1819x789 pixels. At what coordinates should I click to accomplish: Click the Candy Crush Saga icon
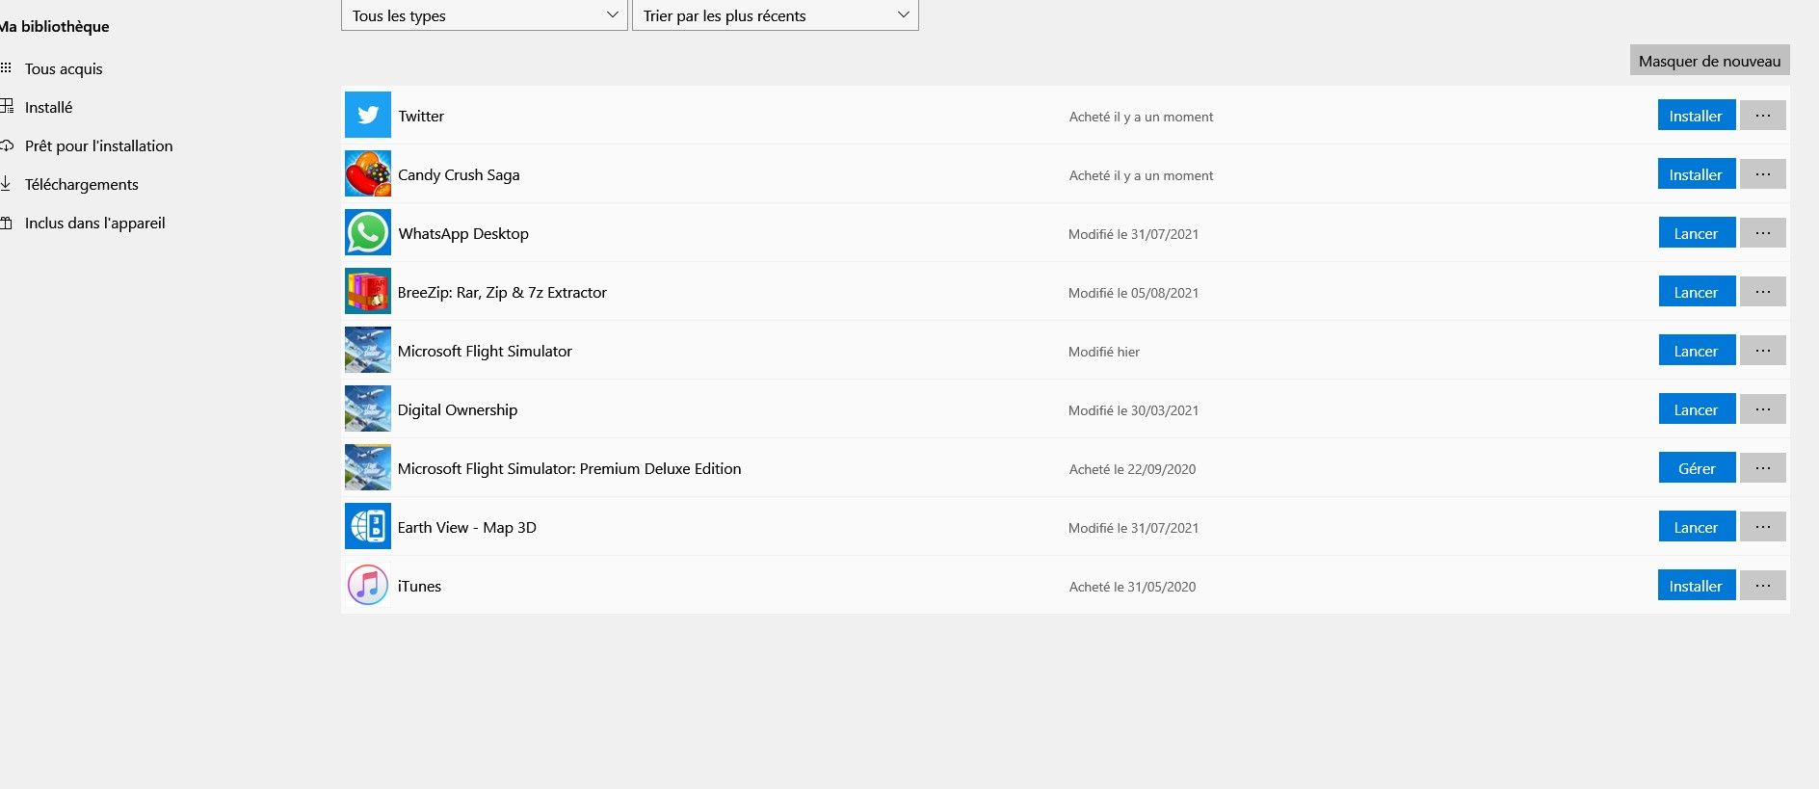click(x=368, y=174)
